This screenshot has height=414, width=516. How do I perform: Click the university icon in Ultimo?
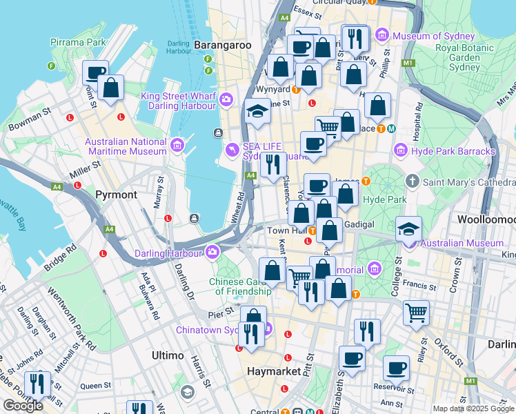pos(188,392)
